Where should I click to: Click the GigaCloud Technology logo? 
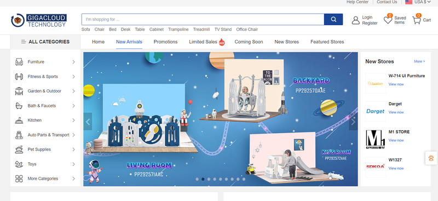click(x=38, y=20)
